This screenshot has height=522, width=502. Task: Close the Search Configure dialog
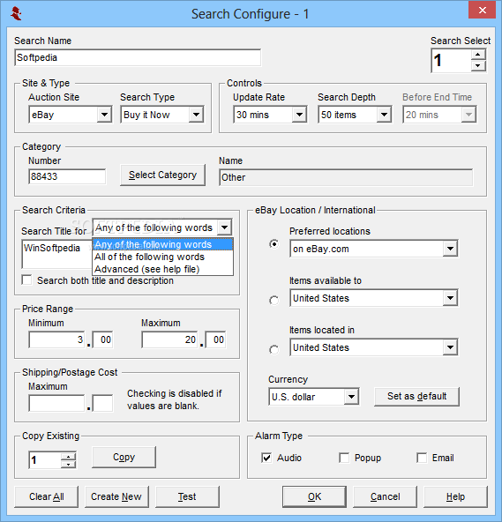tap(482, 11)
